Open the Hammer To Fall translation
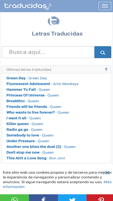This screenshot has width=113, height=201. pyautogui.click(x=21, y=90)
